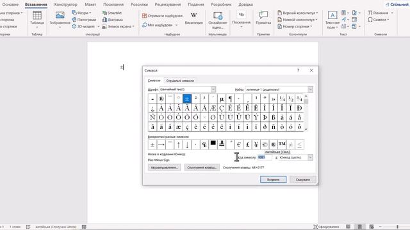
Task: Switch to the Макет ribbon tab
Action: coord(90,4)
